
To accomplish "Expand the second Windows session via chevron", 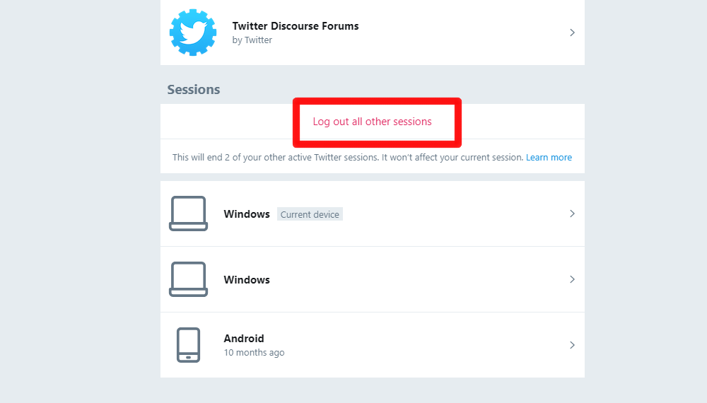I will 572,279.
